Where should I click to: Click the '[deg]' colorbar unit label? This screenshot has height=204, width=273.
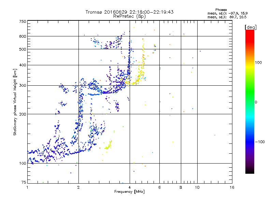[x=250, y=27]
